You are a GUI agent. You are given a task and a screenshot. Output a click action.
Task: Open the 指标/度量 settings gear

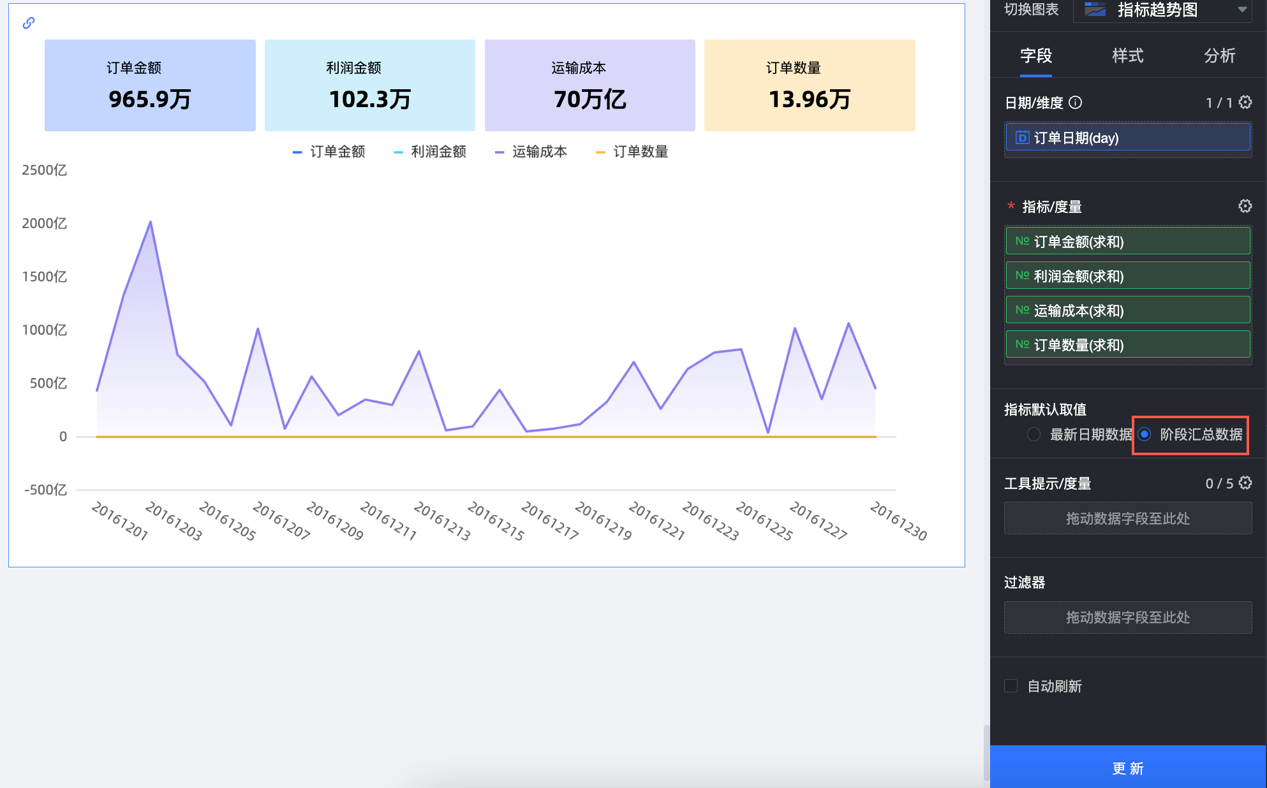tap(1245, 206)
